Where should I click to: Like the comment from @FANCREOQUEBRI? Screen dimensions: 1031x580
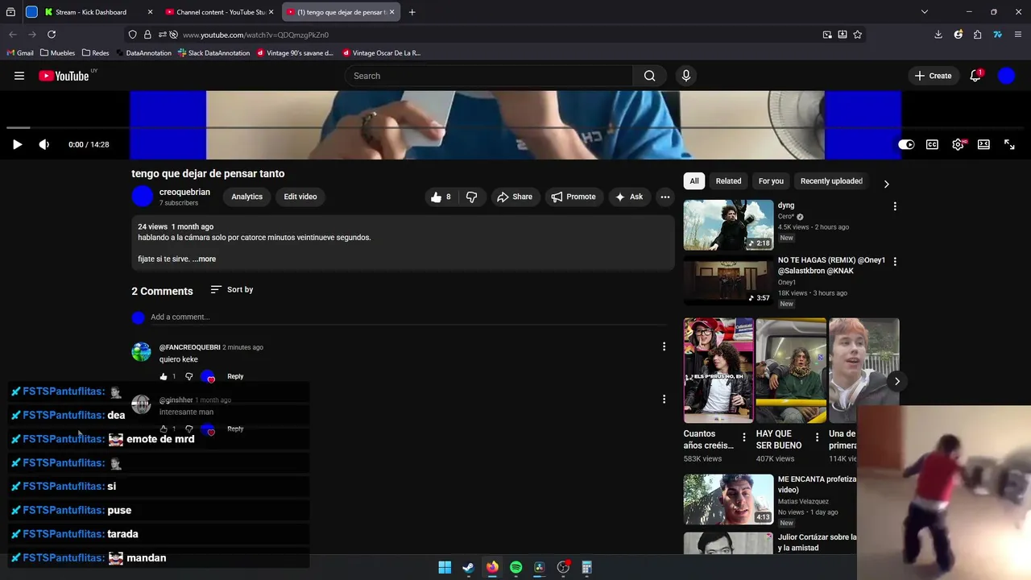click(x=164, y=376)
